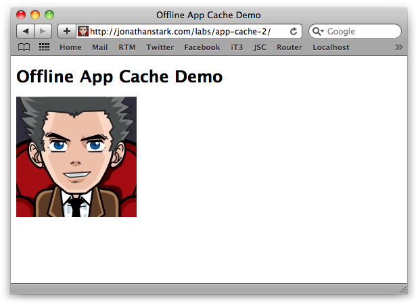
Task: Click the Add Bookmark plus button
Action: [66, 31]
